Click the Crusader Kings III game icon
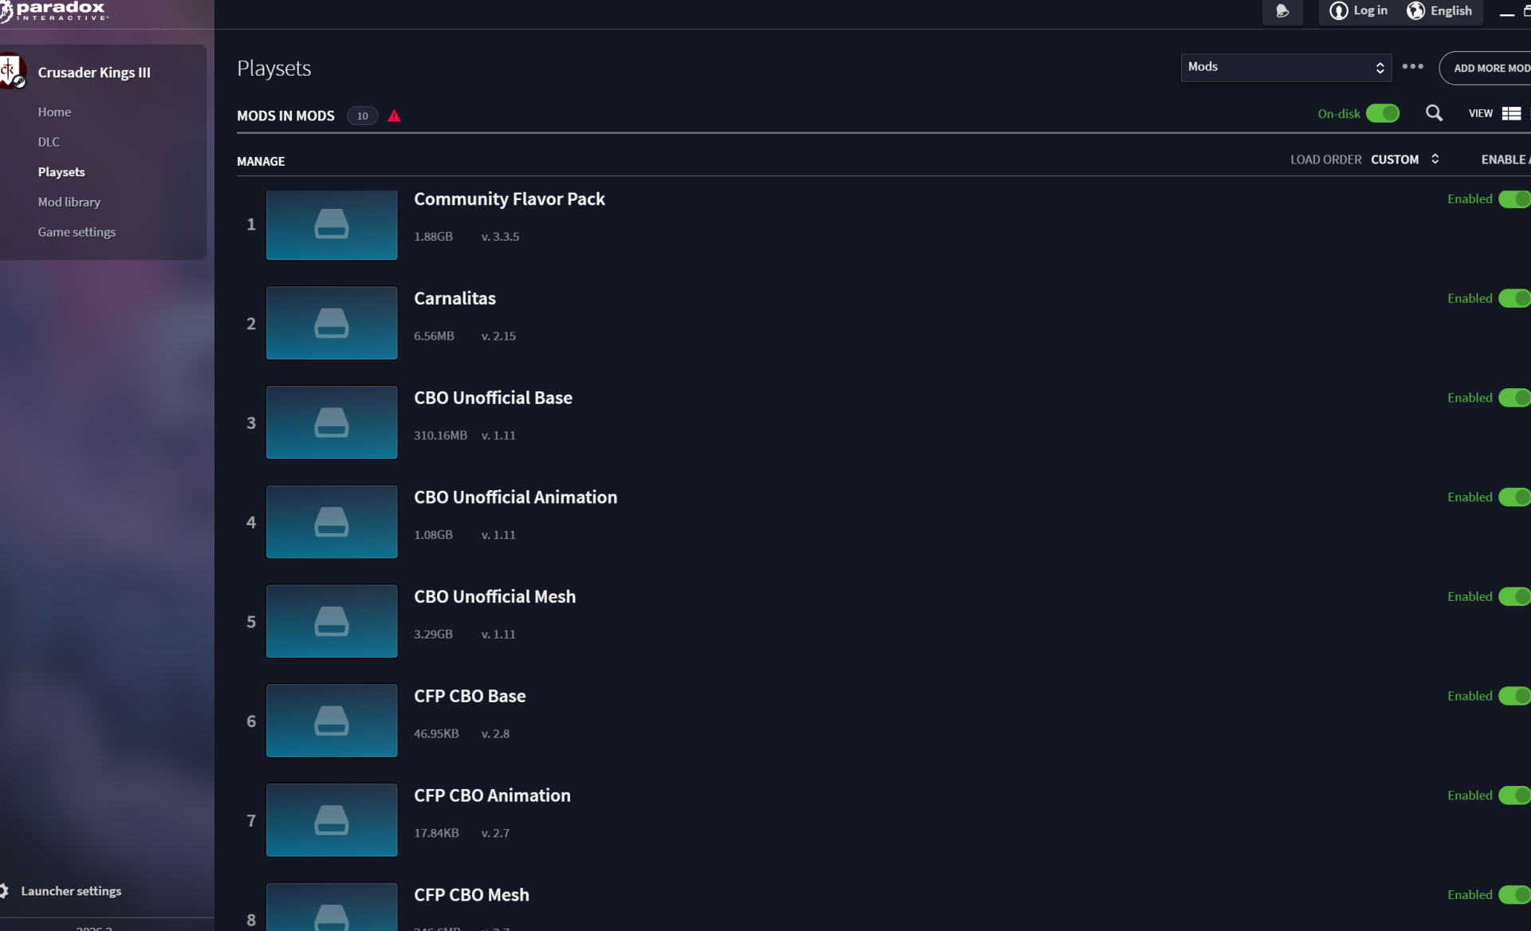Screen dimensions: 1531x931 click(12, 72)
